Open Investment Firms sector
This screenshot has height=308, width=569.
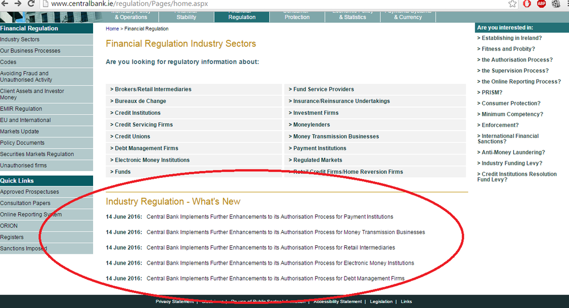[375, 113]
